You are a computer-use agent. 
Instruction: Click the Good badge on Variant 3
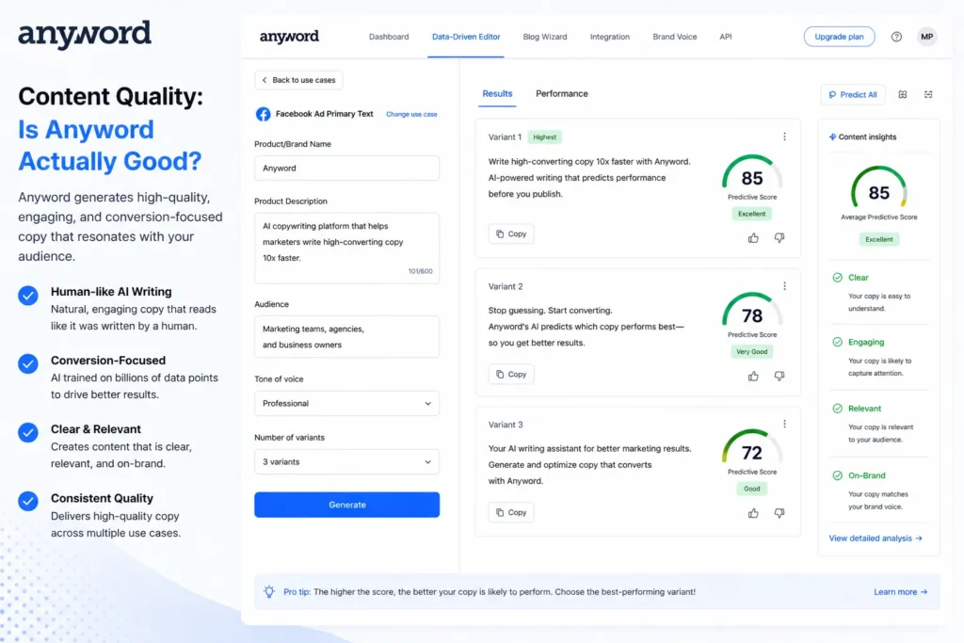pyautogui.click(x=752, y=489)
